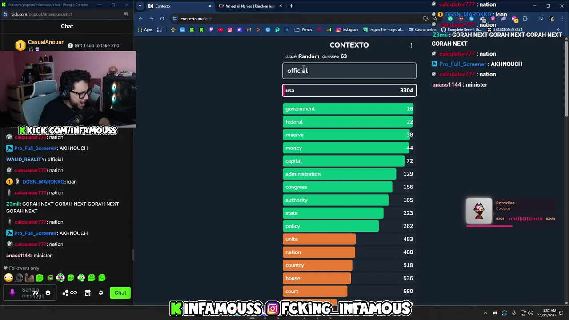Click the usa guess result row

tap(349, 90)
